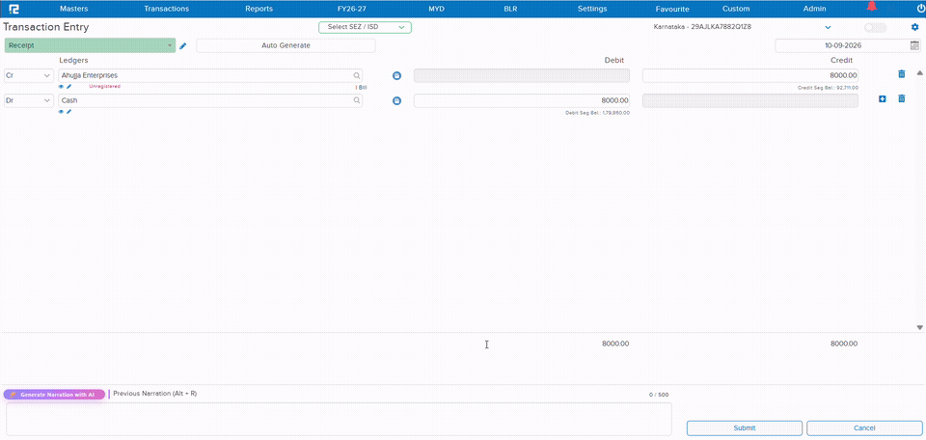The image size is (926, 440).
Task: Submit the transaction entry
Action: point(744,428)
